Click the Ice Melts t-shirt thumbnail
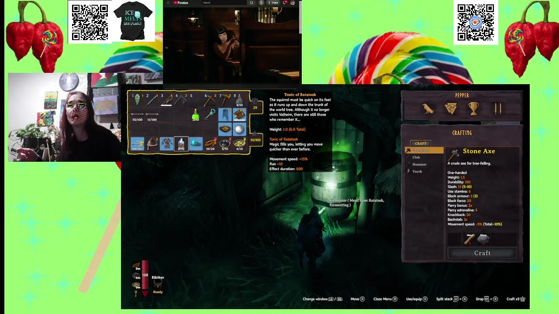This screenshot has width=559, height=314. click(x=133, y=21)
